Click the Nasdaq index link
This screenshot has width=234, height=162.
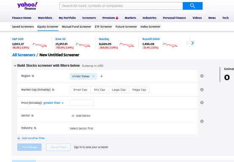[104, 39]
